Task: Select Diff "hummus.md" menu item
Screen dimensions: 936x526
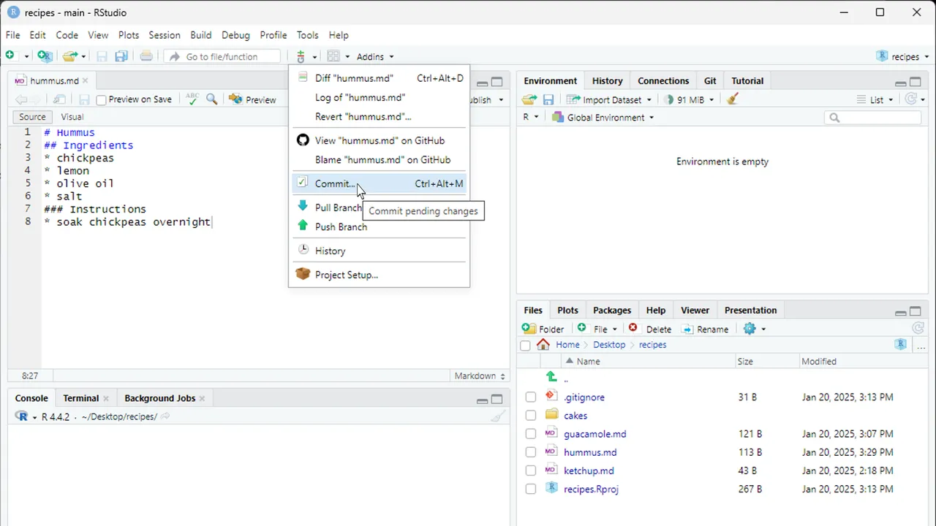Action: (379, 78)
